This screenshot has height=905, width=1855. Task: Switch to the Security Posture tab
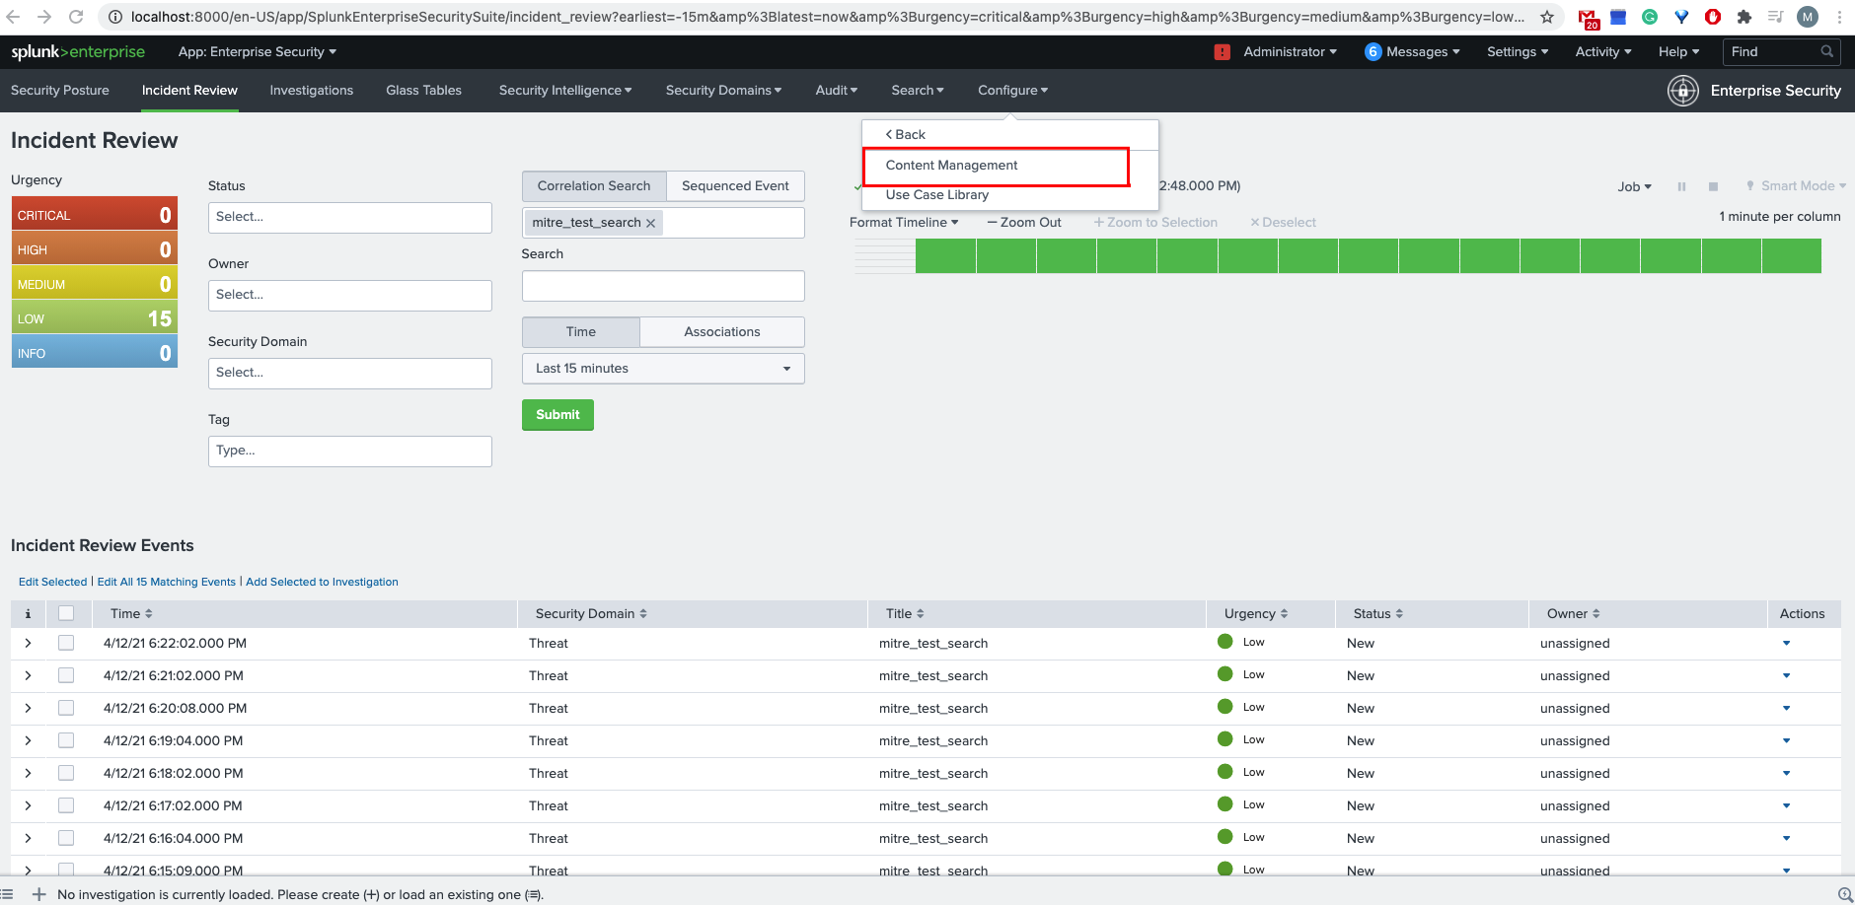tap(60, 90)
